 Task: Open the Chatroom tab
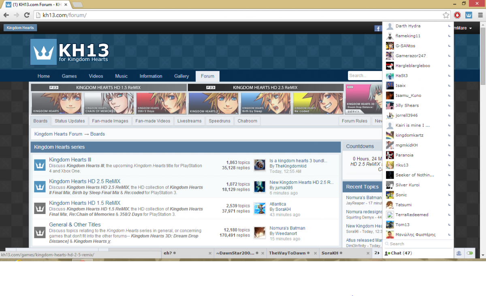pyautogui.click(x=247, y=121)
